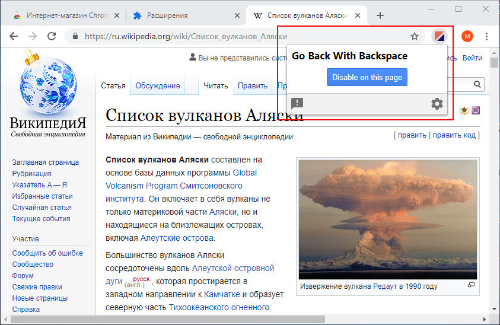
Task: Click the править section edit link
Action: (x=412, y=135)
